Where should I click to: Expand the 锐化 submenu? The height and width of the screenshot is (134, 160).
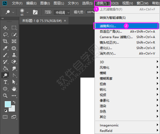[127, 89]
